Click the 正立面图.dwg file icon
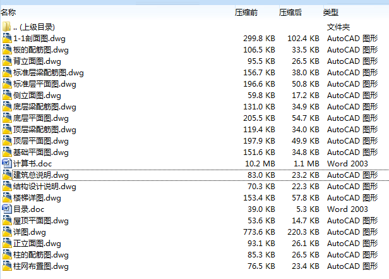Viewport: 389px width, 279px height. 7,244
